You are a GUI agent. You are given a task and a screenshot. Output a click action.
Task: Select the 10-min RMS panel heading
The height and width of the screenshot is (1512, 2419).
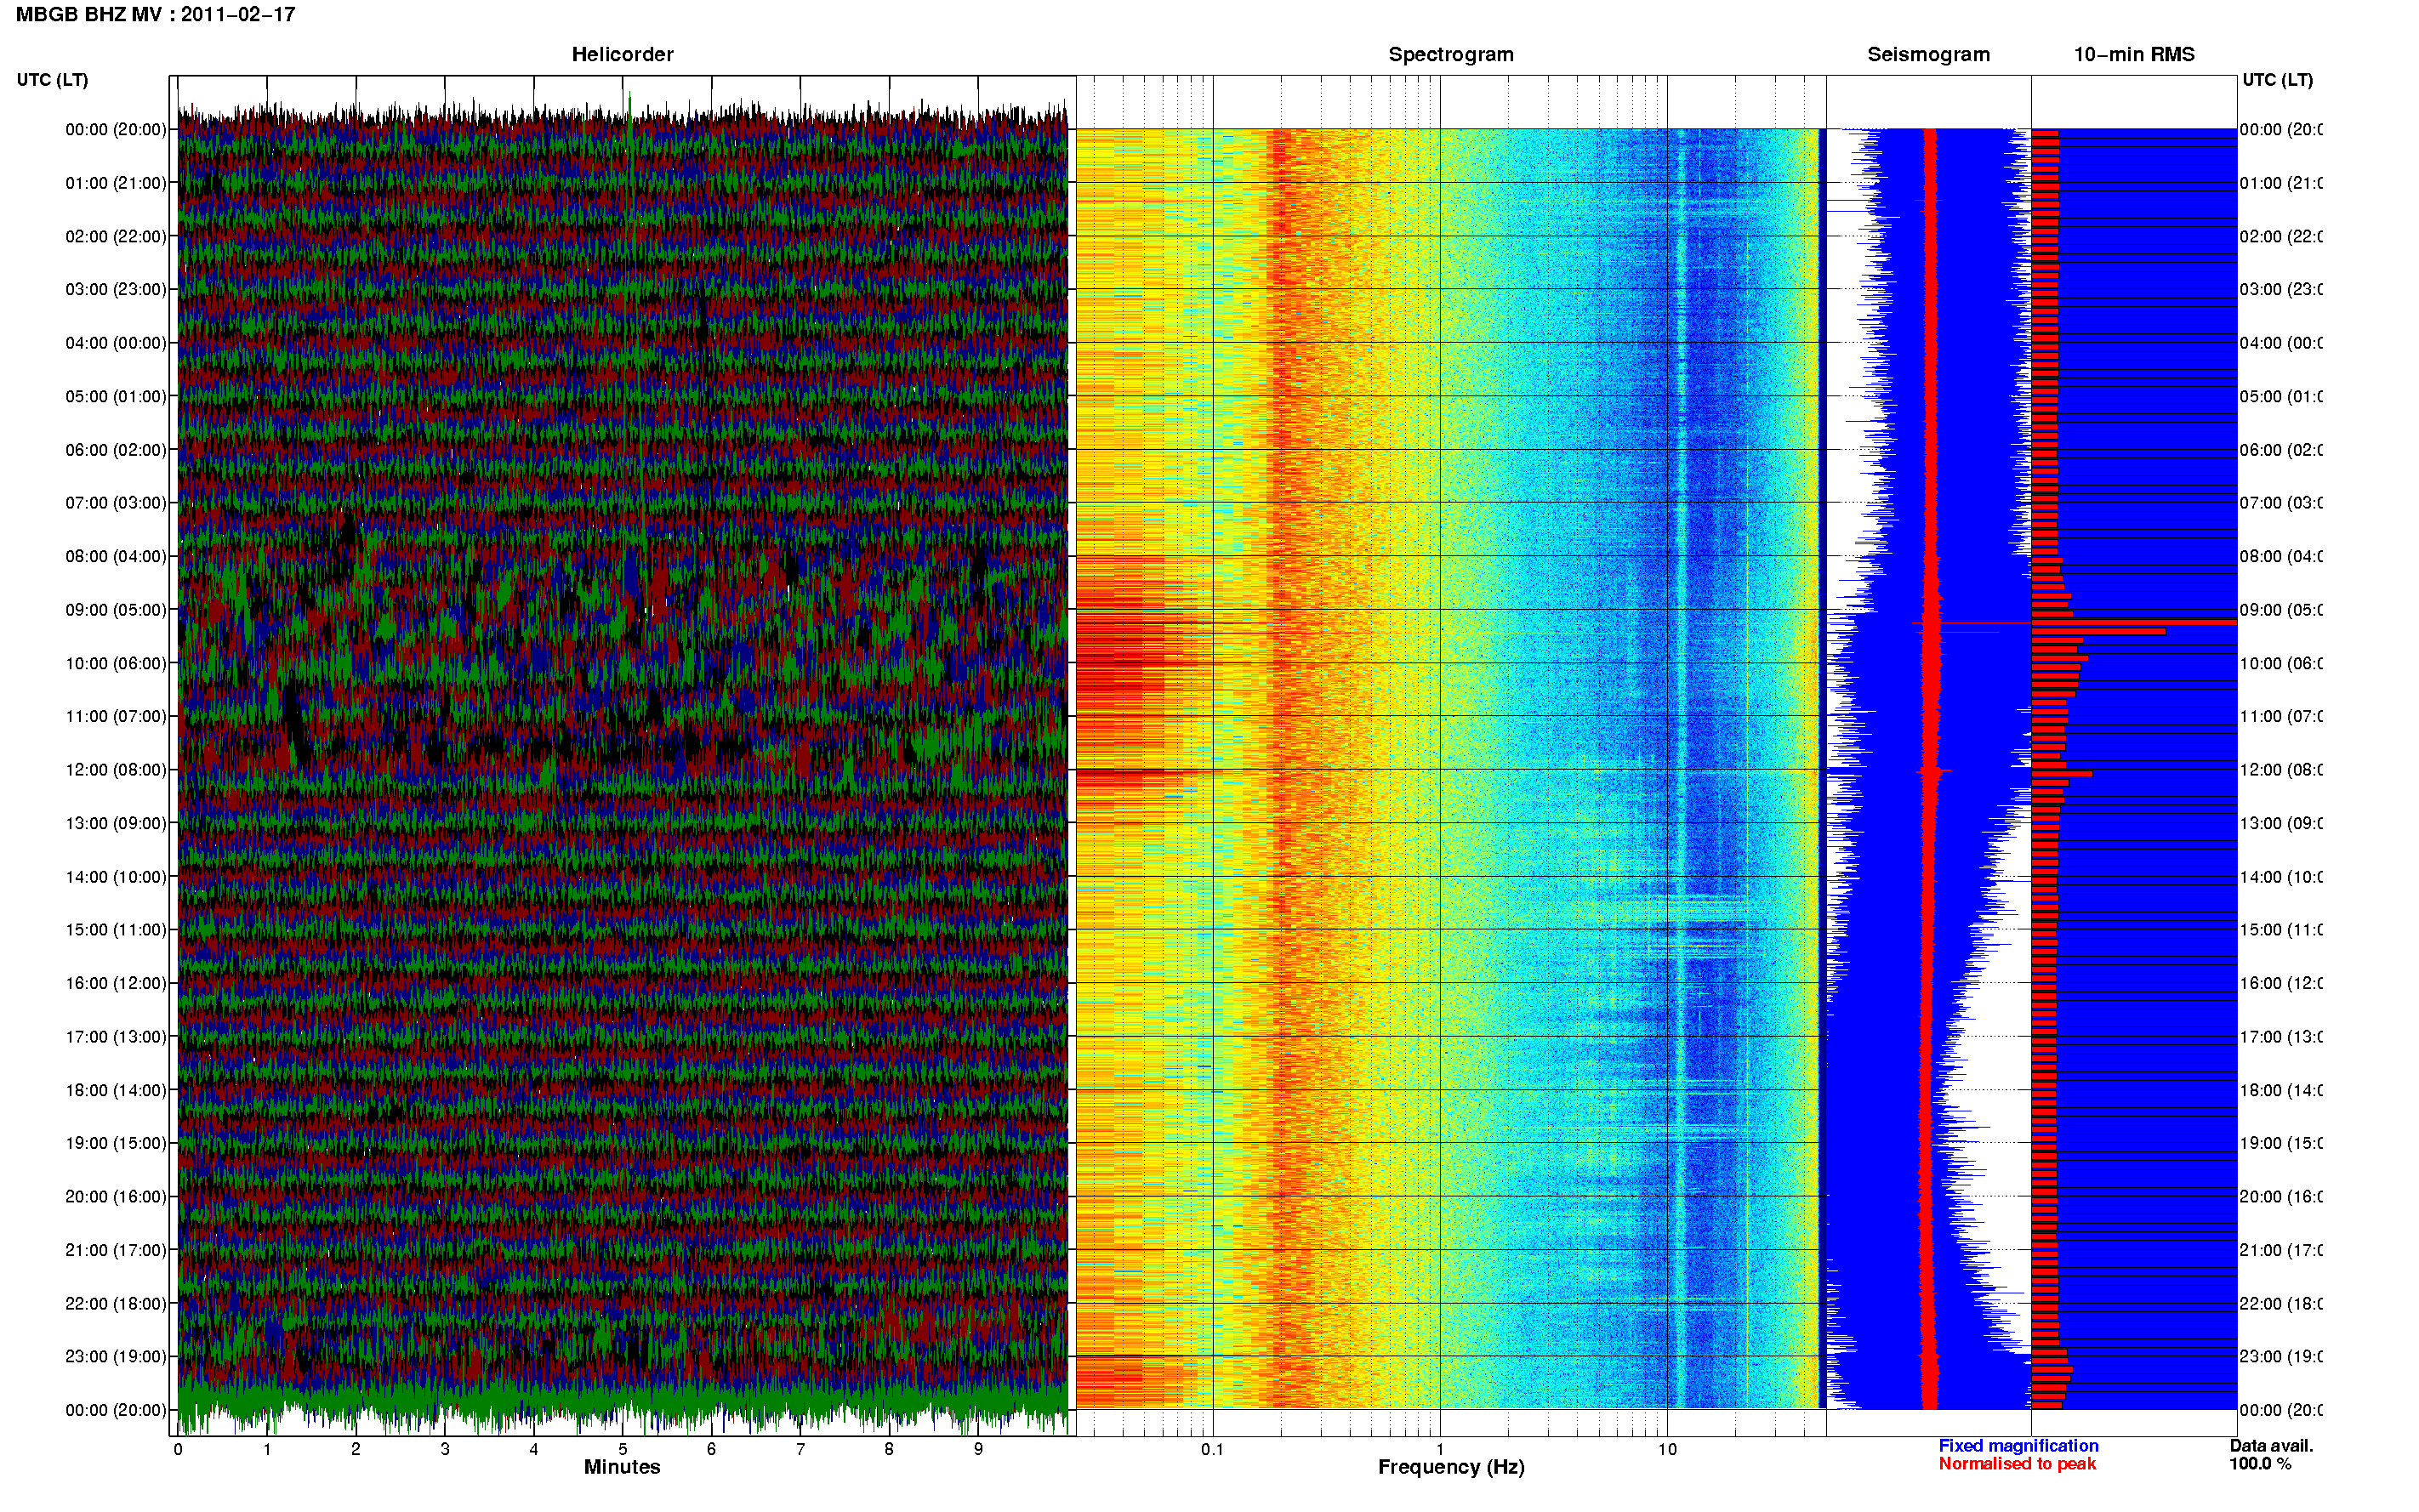[2134, 54]
